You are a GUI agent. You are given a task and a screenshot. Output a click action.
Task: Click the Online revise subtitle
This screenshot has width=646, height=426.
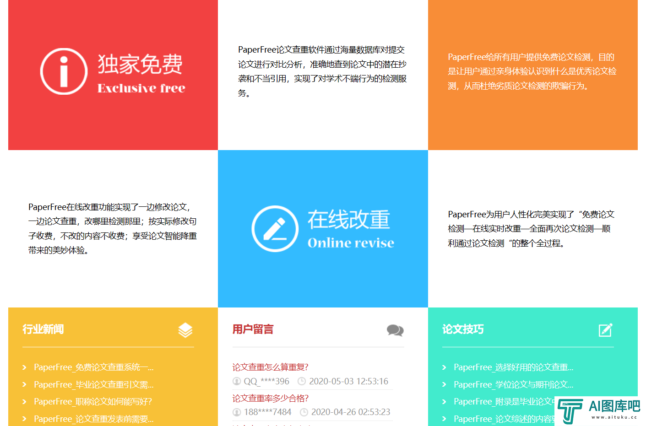click(351, 243)
